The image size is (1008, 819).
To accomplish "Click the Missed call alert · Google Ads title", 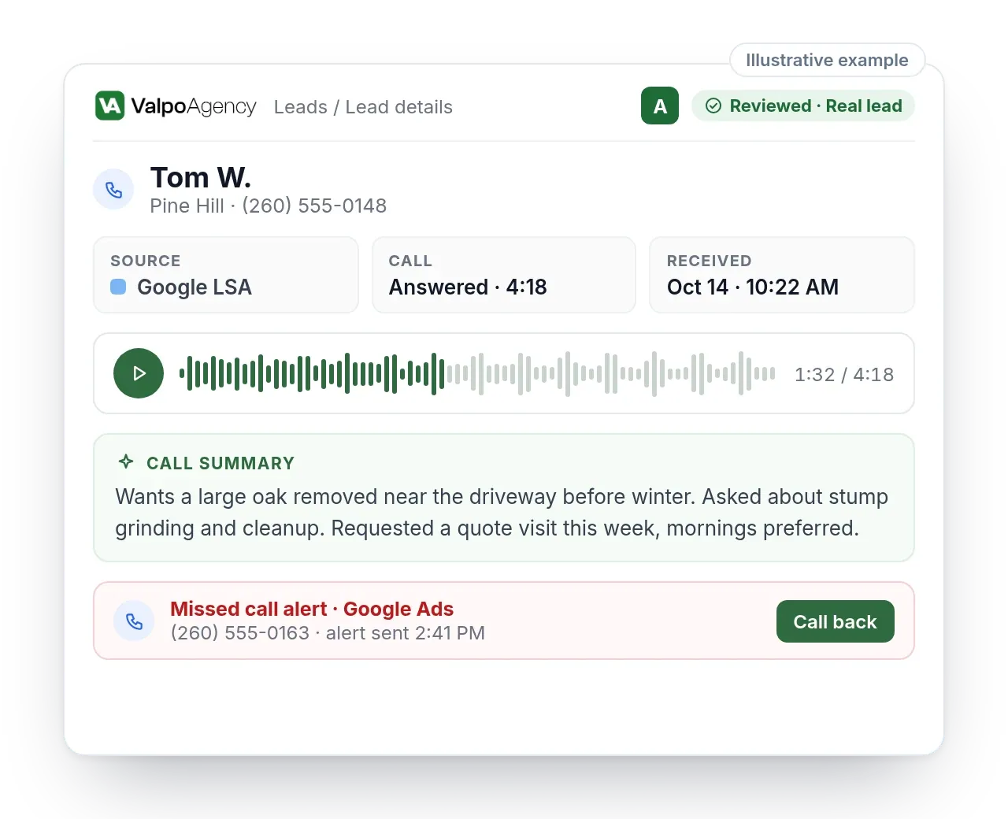I will click(x=312, y=609).
